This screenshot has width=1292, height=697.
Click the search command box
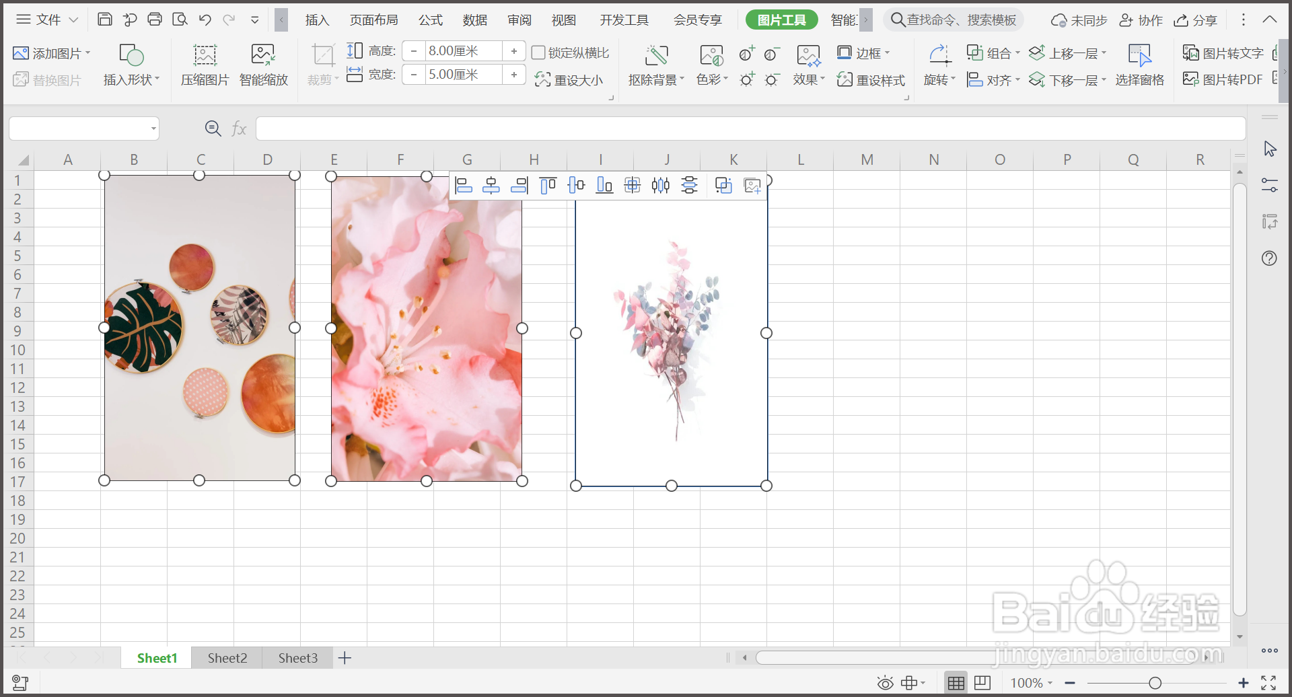pos(954,20)
